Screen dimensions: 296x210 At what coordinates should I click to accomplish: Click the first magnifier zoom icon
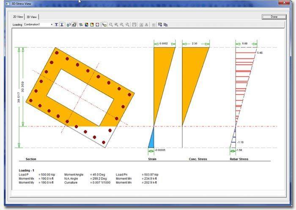pos(111,25)
